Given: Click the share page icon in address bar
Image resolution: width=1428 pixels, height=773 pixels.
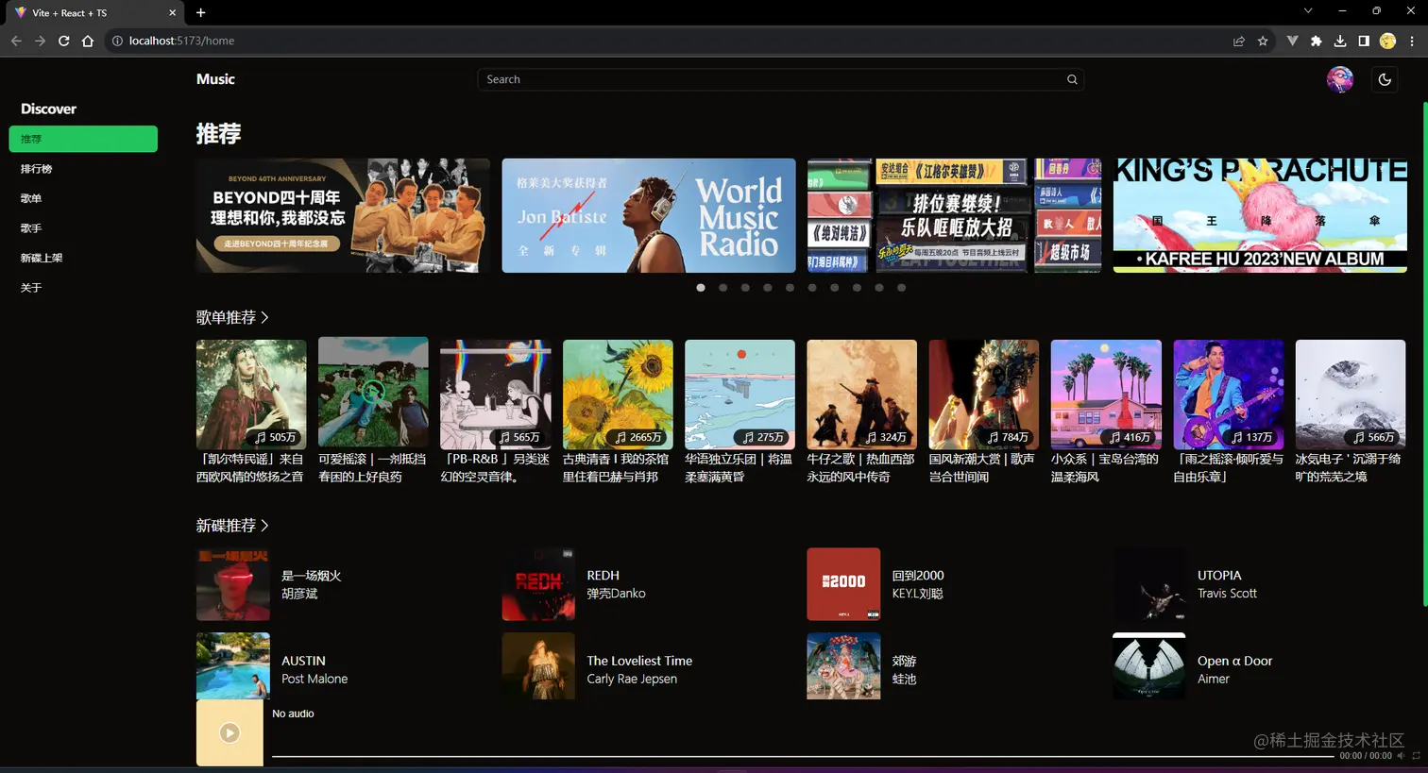Looking at the screenshot, I should click(1238, 41).
